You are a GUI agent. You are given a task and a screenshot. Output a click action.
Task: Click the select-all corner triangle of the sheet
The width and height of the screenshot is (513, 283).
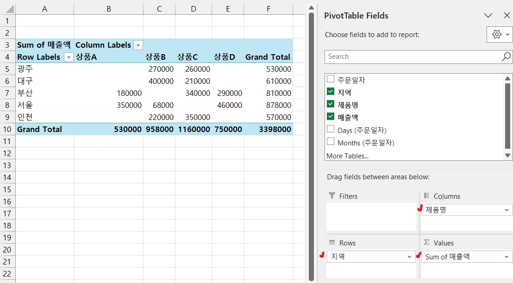10,9
